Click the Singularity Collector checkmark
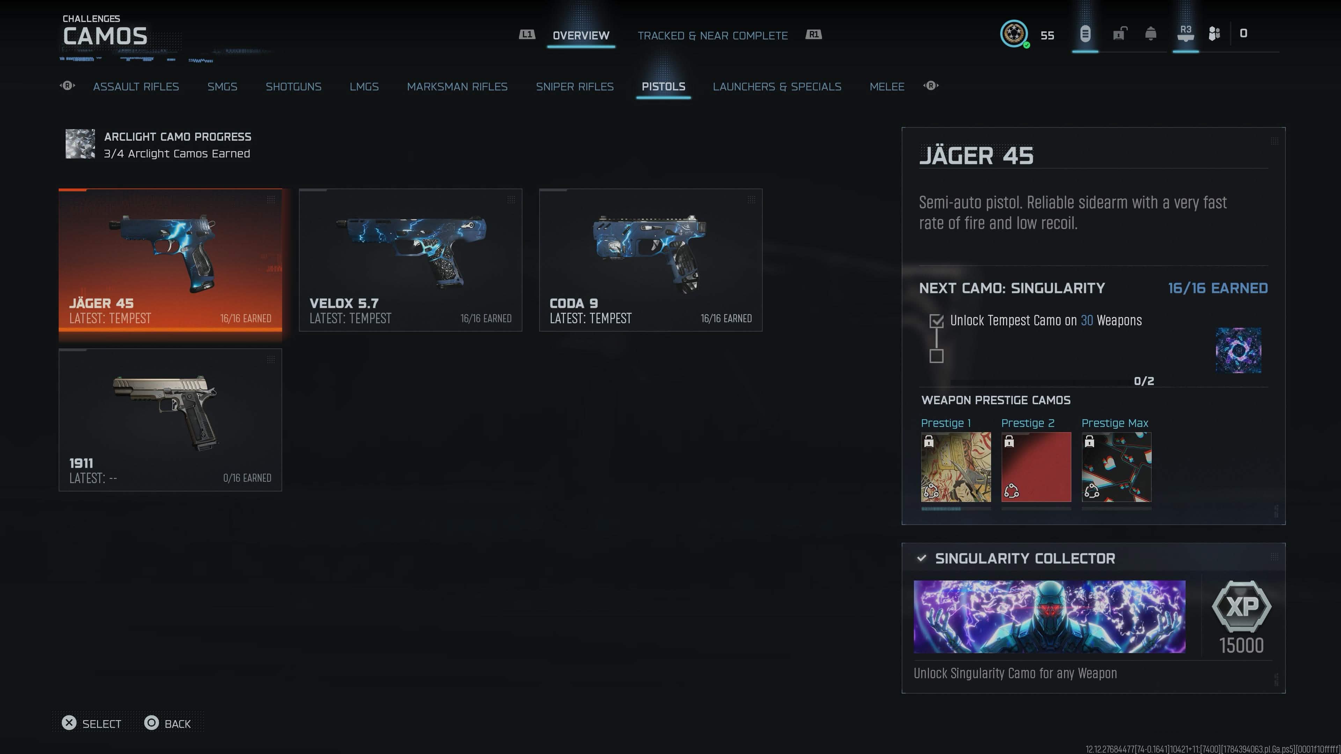1341x754 pixels. (x=922, y=559)
